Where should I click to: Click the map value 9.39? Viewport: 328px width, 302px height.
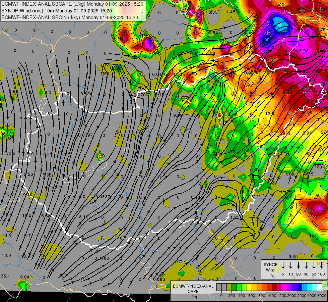click(178, 115)
